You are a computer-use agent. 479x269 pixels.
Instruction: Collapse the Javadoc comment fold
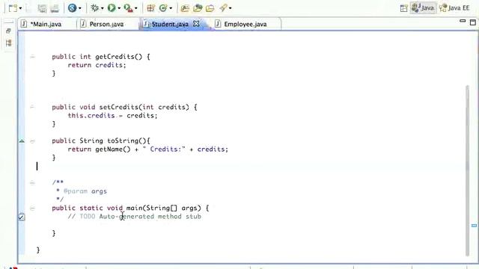[x=32, y=182]
